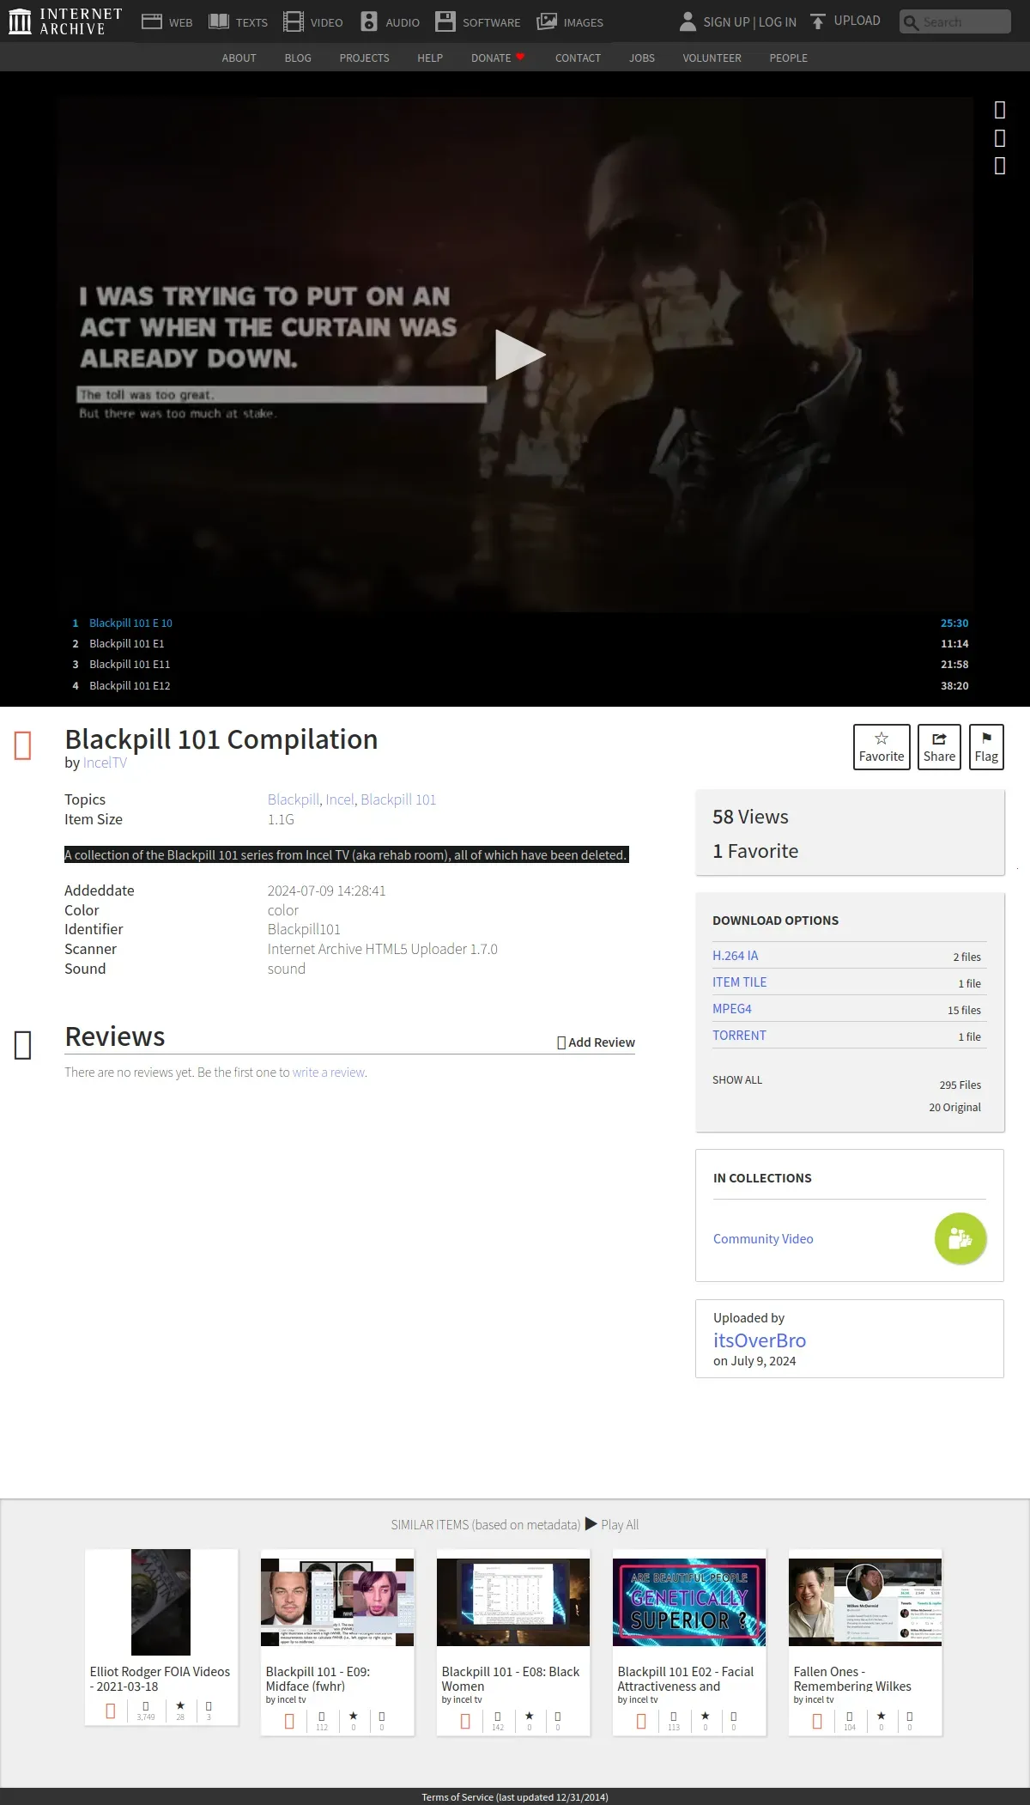1030x1805 pixels.
Task: Open the Internet Archive home logo
Action: tap(64, 21)
